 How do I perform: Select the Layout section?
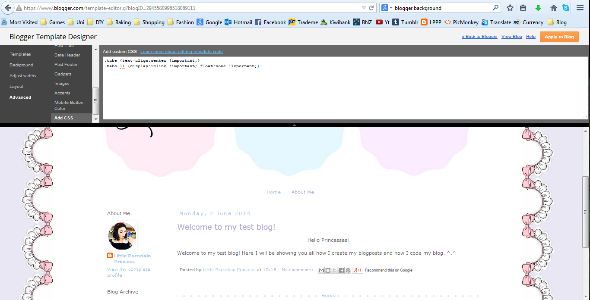(16, 87)
